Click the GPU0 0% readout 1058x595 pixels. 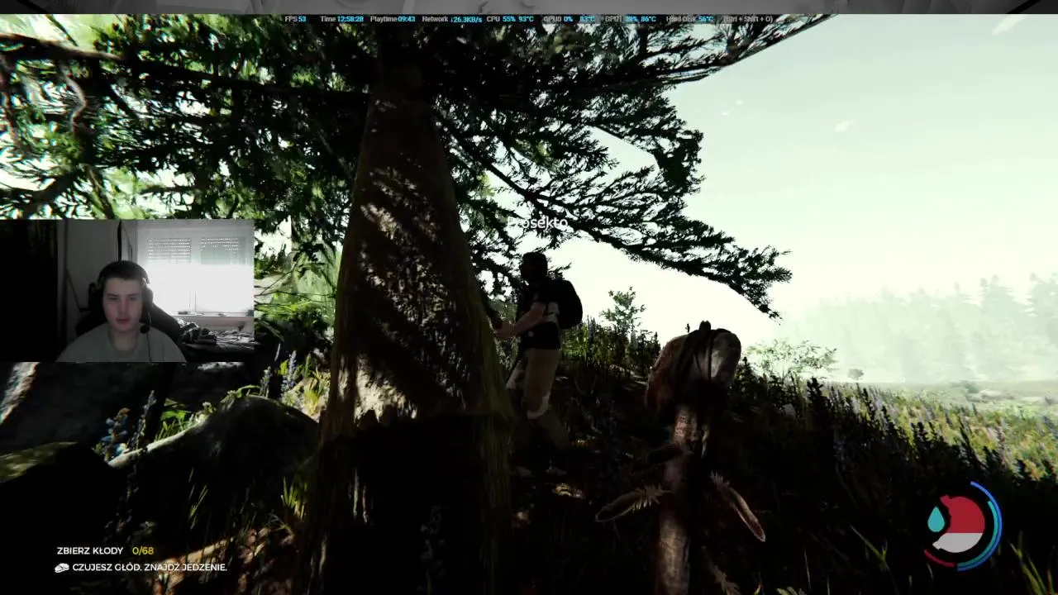click(x=558, y=19)
